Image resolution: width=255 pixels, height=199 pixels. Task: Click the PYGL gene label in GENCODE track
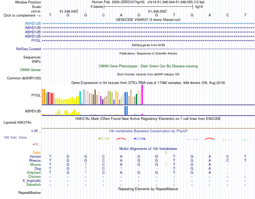point(36,40)
